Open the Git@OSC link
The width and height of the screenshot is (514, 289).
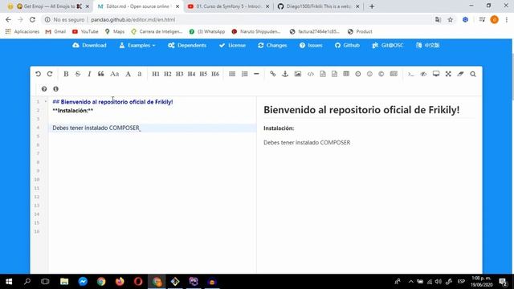pos(388,45)
